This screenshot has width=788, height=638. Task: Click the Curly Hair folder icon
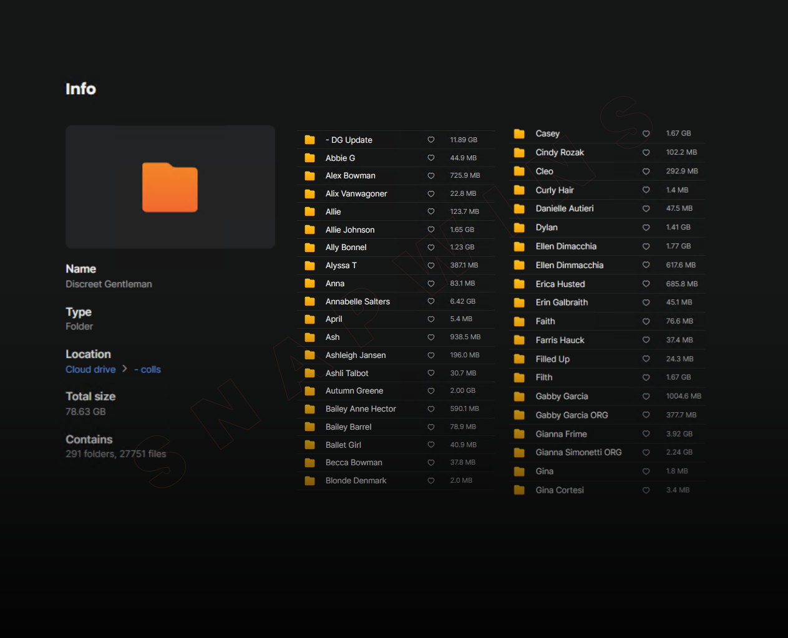coord(519,190)
